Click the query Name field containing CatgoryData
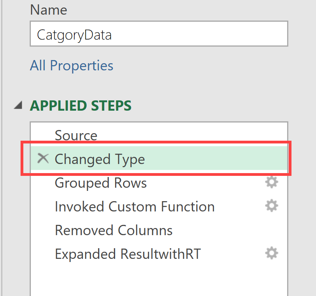Viewport: 316px width, 296px height. (159, 34)
